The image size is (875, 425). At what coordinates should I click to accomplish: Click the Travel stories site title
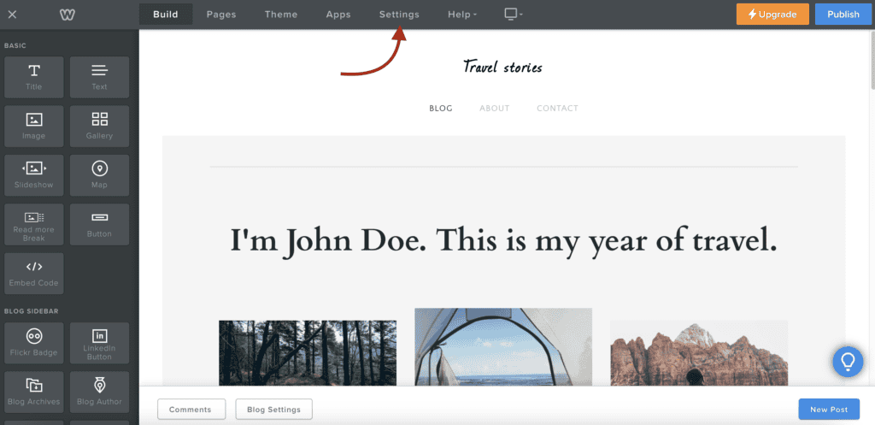point(502,68)
